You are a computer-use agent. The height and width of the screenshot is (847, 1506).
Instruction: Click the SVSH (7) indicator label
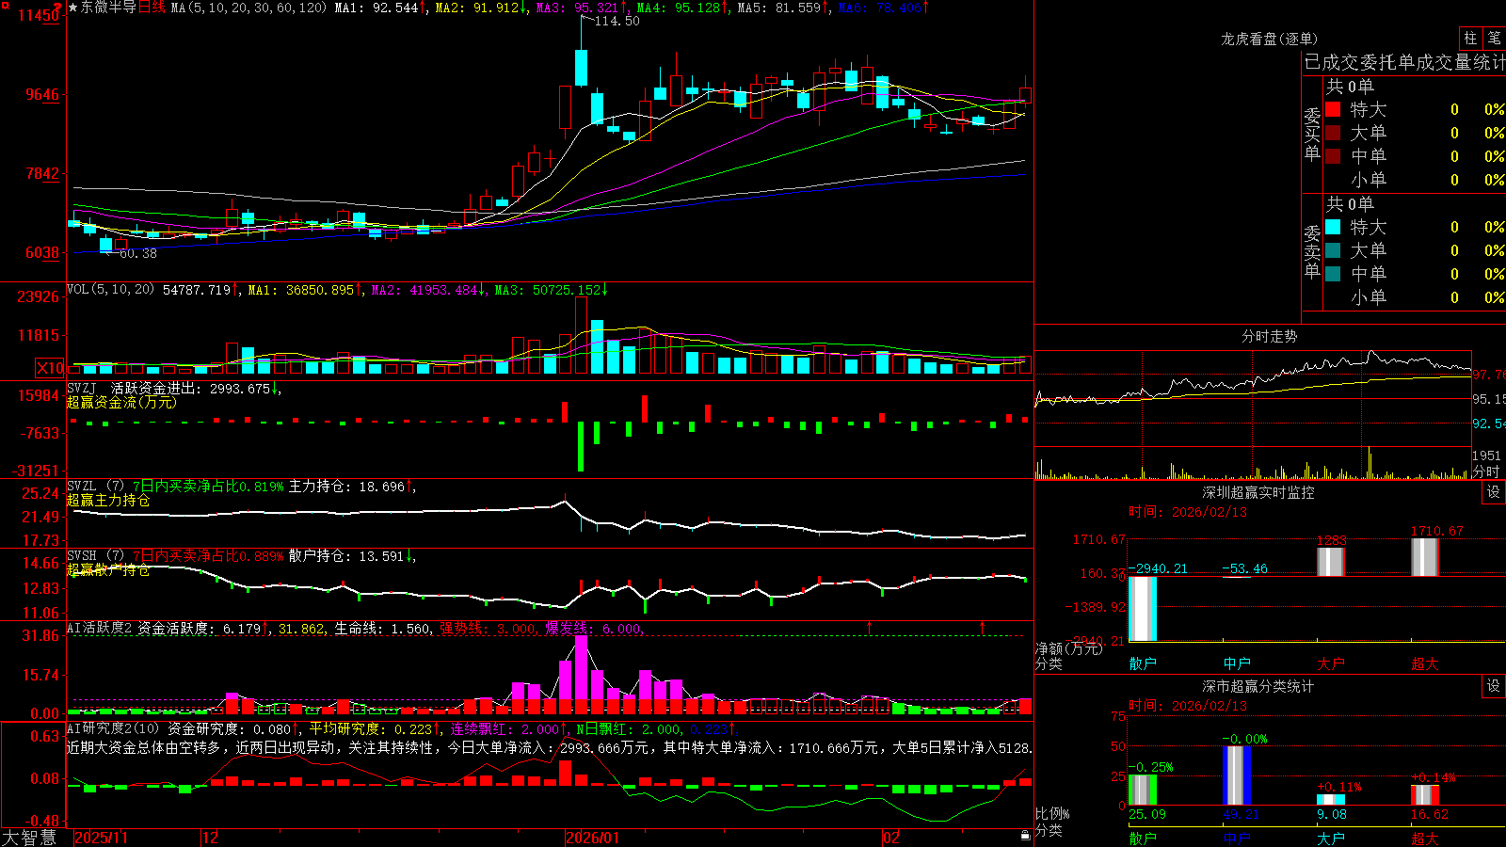[x=95, y=556]
